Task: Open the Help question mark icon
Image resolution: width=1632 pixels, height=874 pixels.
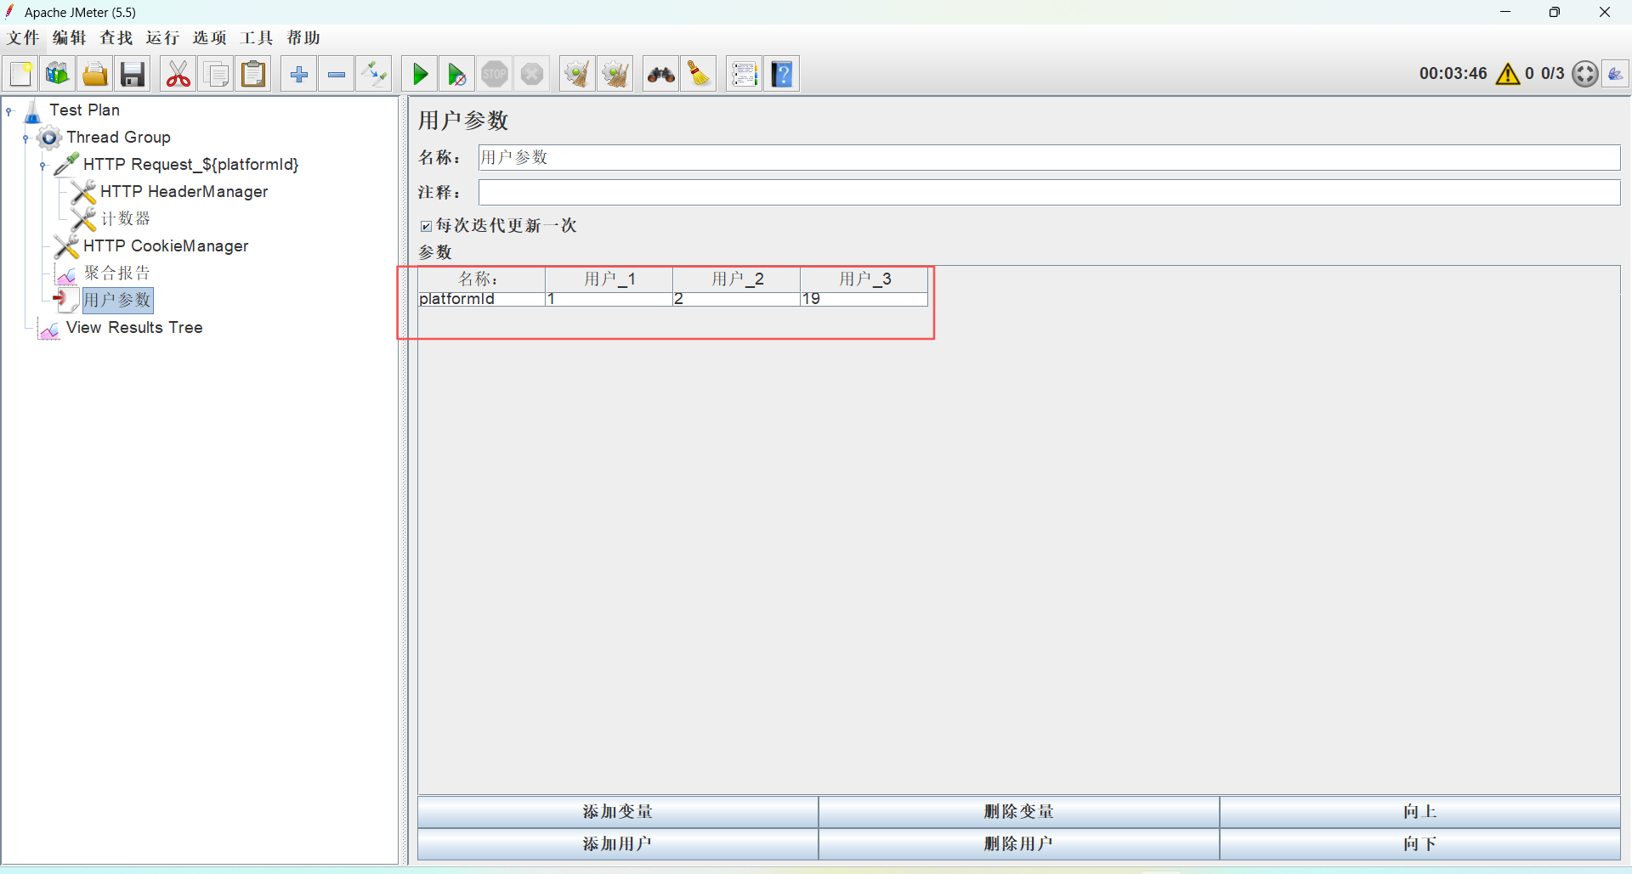Action: (x=782, y=74)
